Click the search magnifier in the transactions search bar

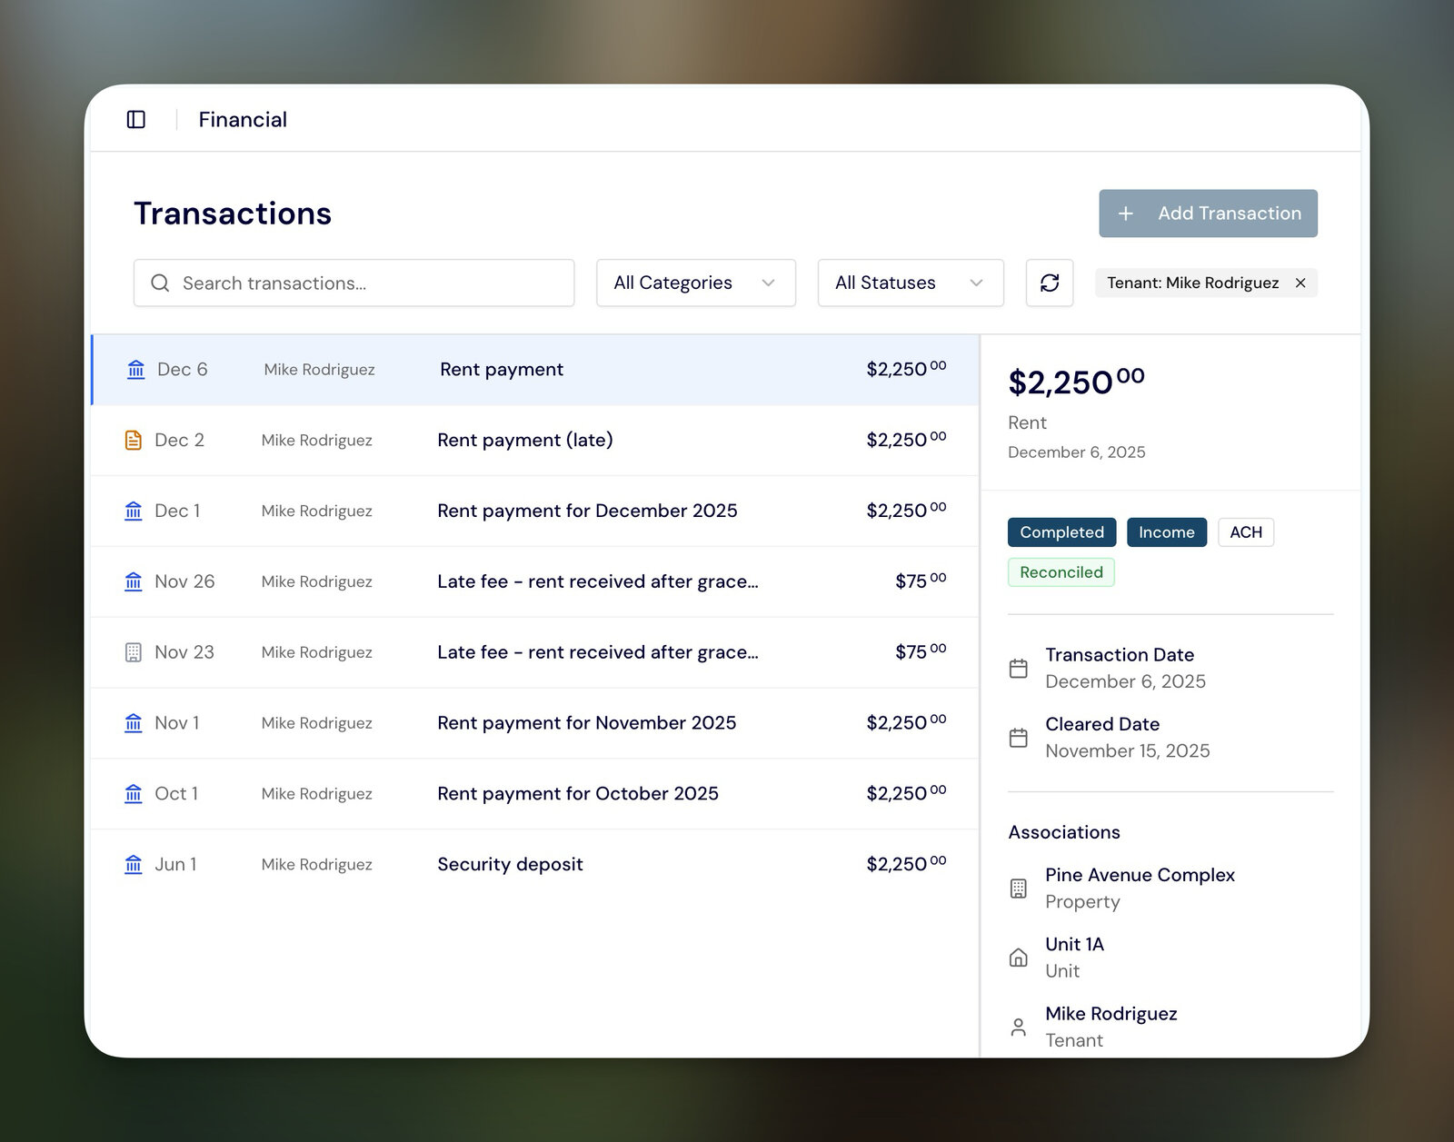(160, 283)
